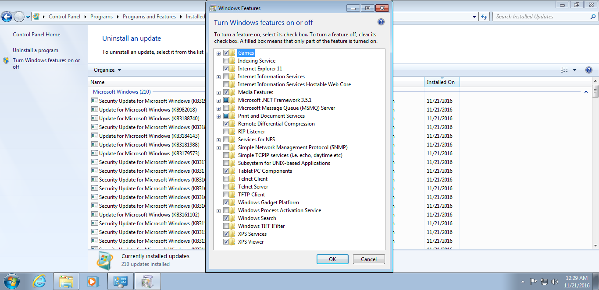
Task: Expand Microsoft .NET Framework 3.5.1 node
Action: pyautogui.click(x=218, y=101)
